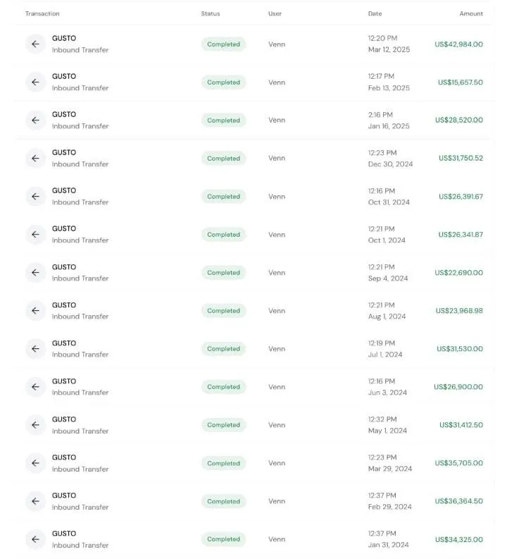507x559 pixels.
Task: Click the arrow icon for the Jan 31, 2024 transfer
Action: [35, 539]
